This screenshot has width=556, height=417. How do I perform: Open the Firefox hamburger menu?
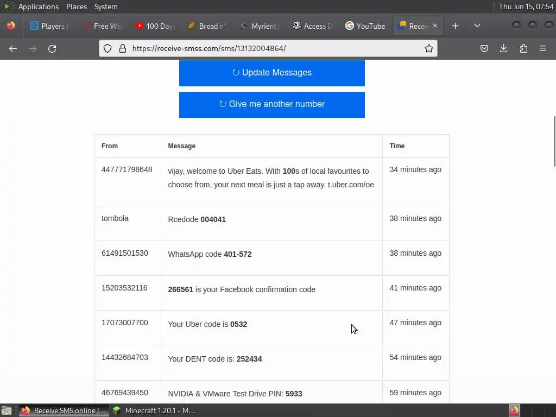tap(543, 48)
